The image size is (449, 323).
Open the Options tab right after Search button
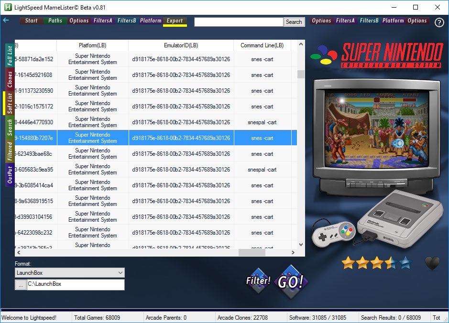[321, 21]
